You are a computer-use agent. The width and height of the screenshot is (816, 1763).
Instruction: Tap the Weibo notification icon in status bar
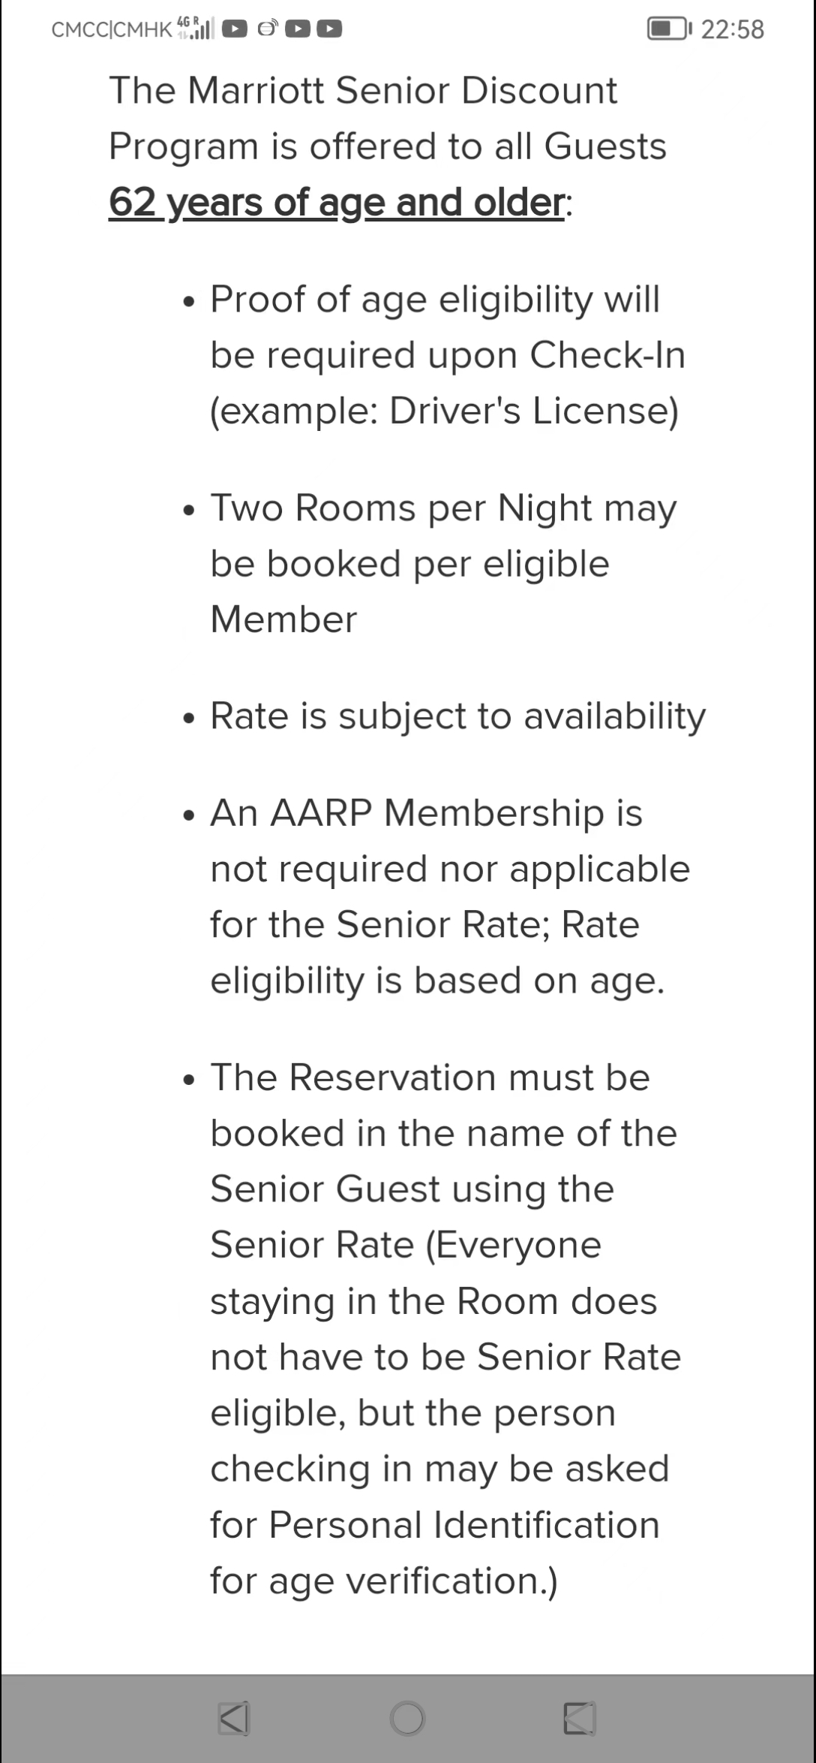pyautogui.click(x=267, y=29)
